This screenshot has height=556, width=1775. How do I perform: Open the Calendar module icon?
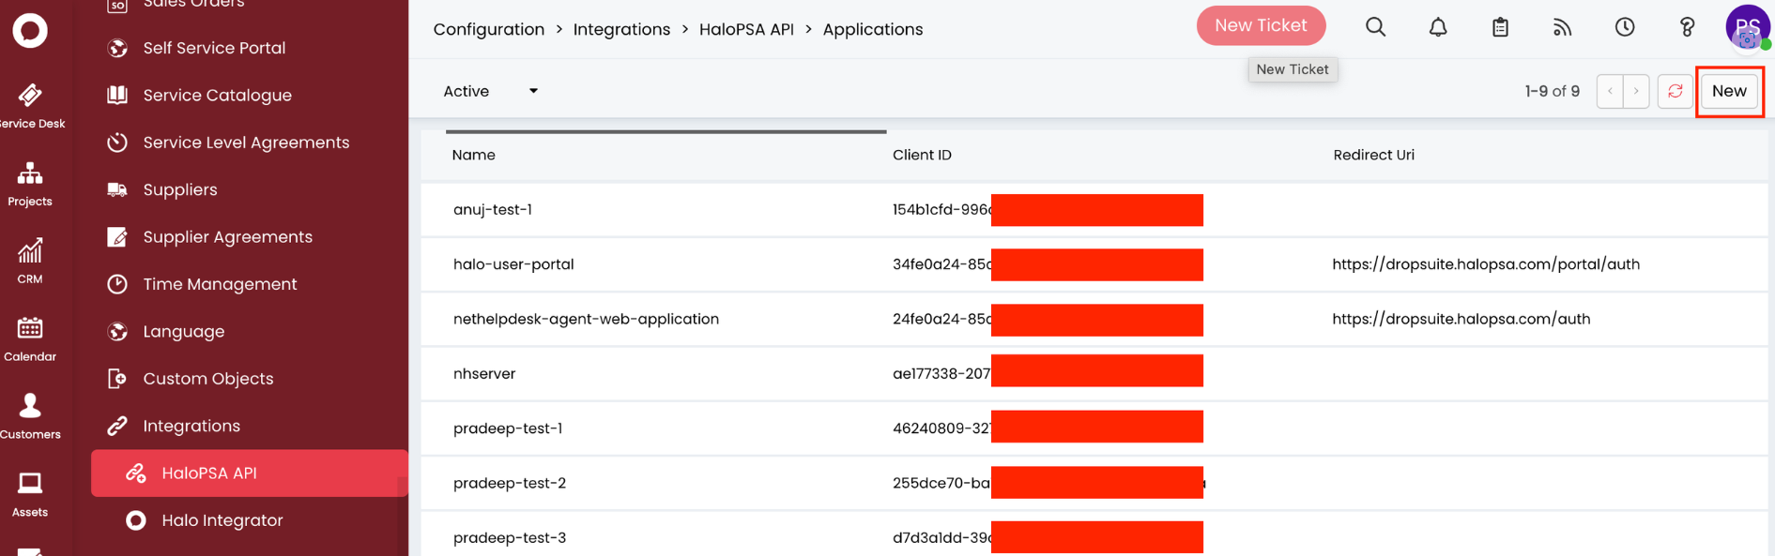point(30,338)
